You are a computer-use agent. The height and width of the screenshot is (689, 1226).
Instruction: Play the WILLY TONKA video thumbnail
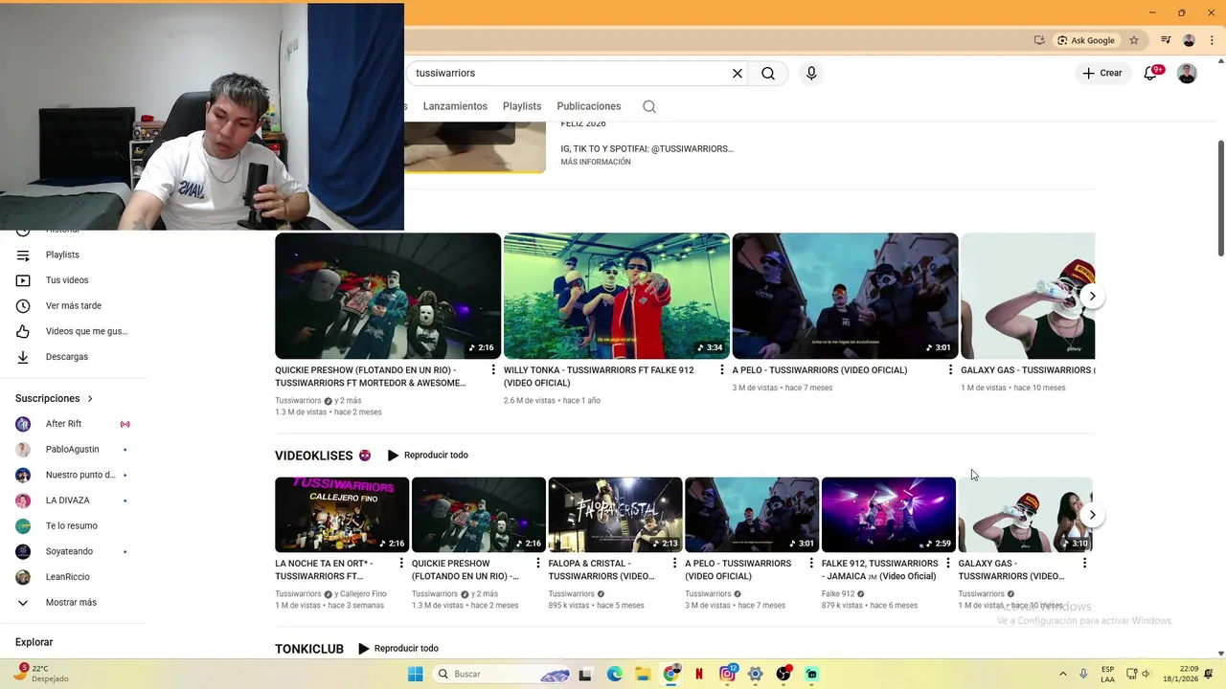(617, 296)
